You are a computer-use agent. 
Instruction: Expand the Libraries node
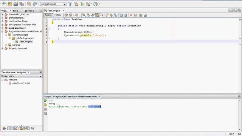[x=6, y=45]
